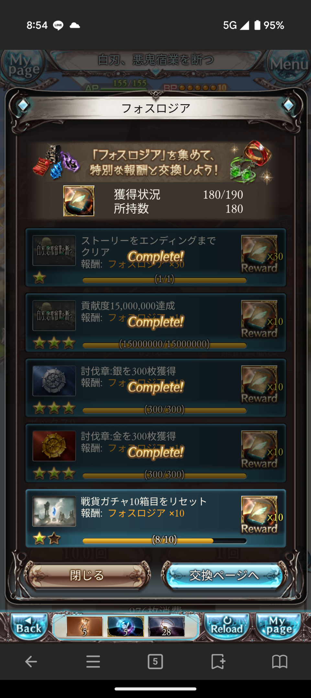Open the 交換ページへ exchange page button
The width and height of the screenshot is (311, 698).
click(x=224, y=575)
